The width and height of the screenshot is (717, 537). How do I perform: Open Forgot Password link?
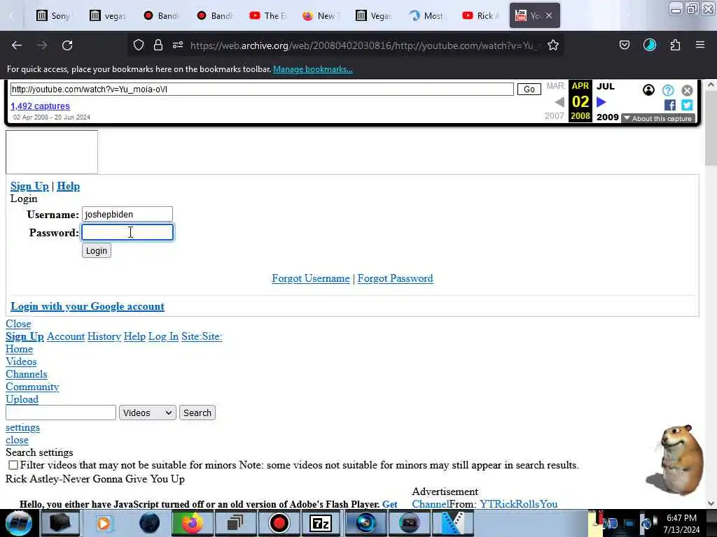(x=395, y=278)
